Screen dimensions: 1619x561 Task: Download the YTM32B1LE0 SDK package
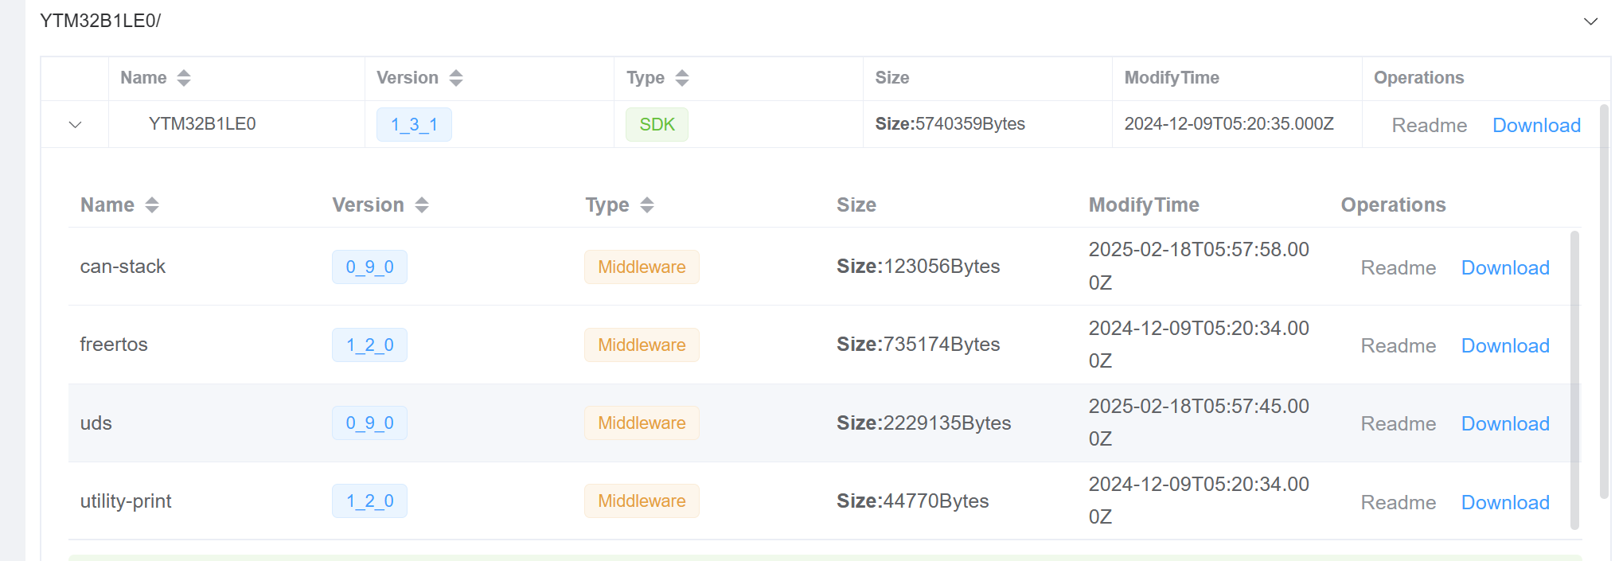(x=1536, y=126)
